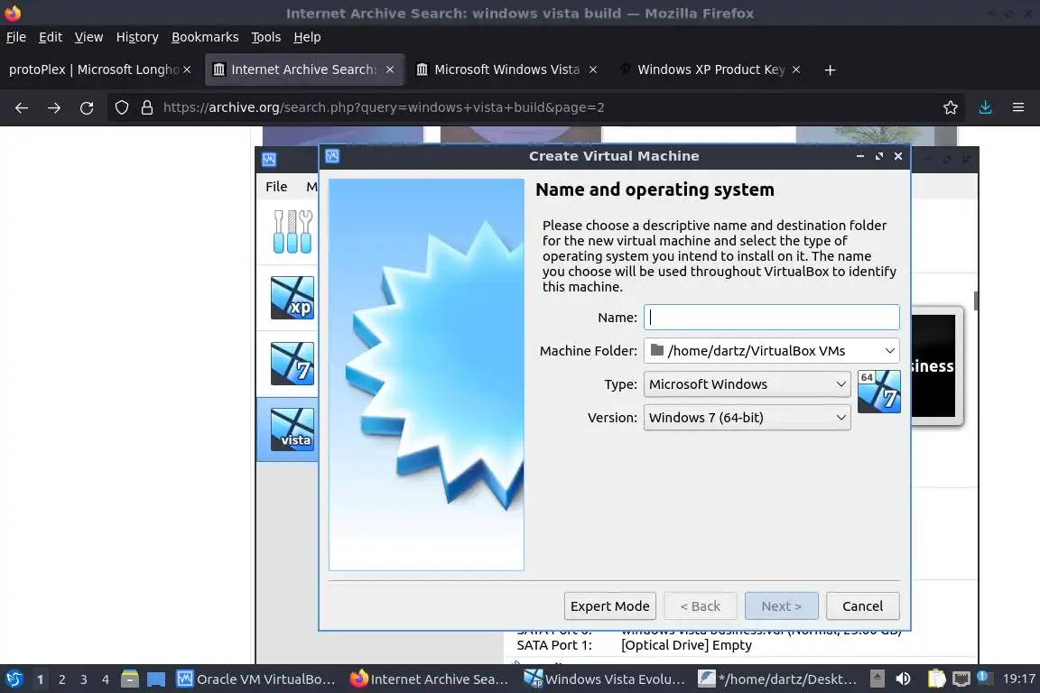Open the system start menu icon

coord(14,679)
